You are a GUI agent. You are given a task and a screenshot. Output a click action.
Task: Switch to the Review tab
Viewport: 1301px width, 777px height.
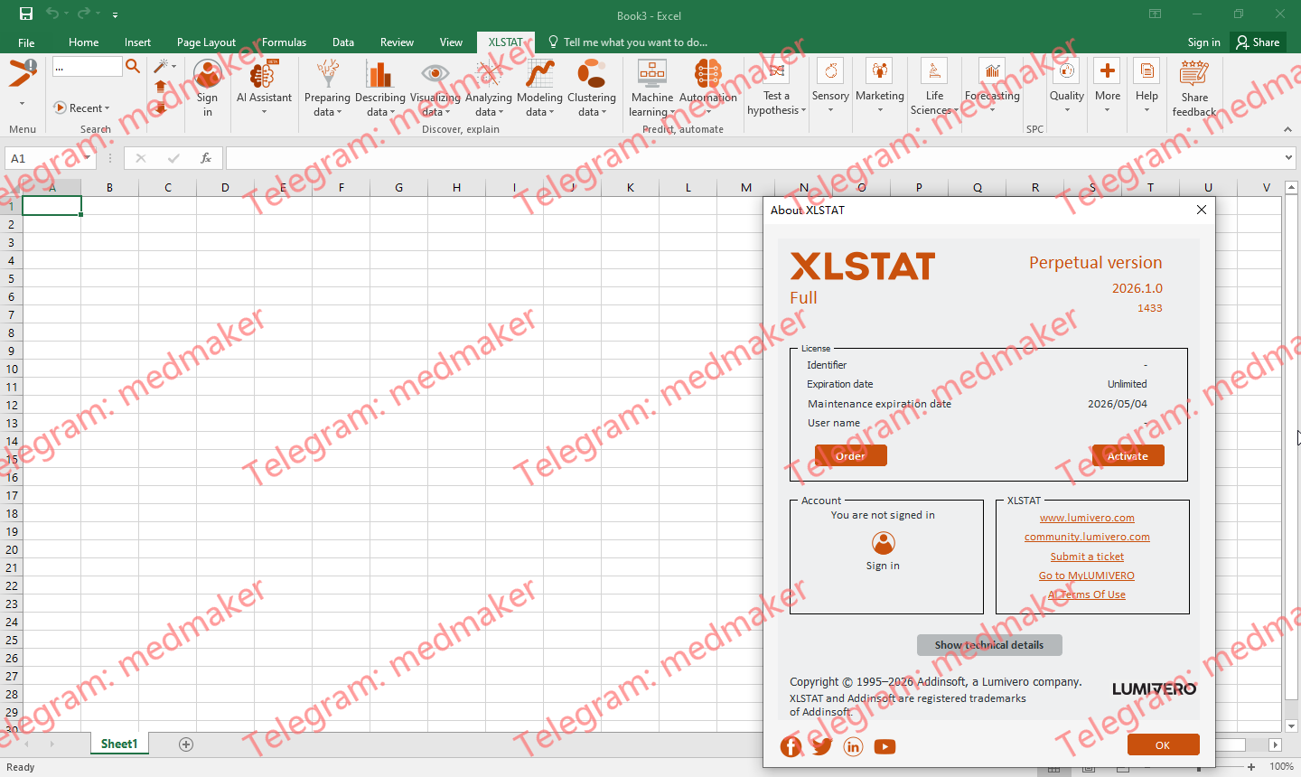pos(397,42)
